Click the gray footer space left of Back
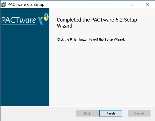The width and height of the screenshot is (155, 121). (38, 113)
